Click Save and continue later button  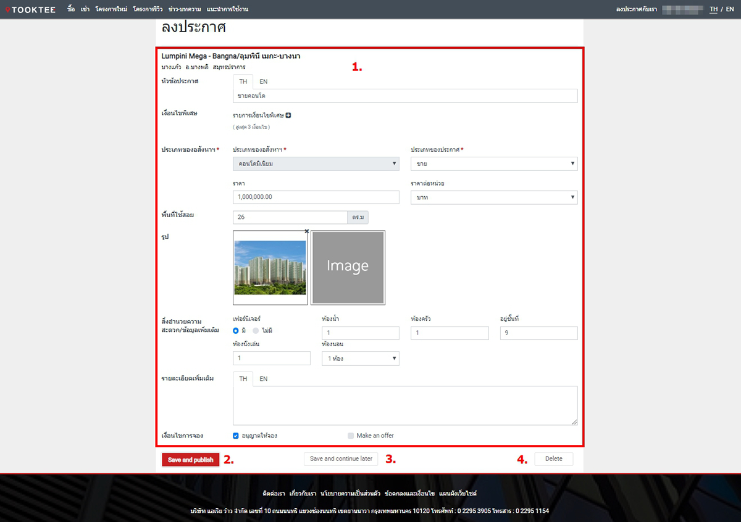(341, 459)
